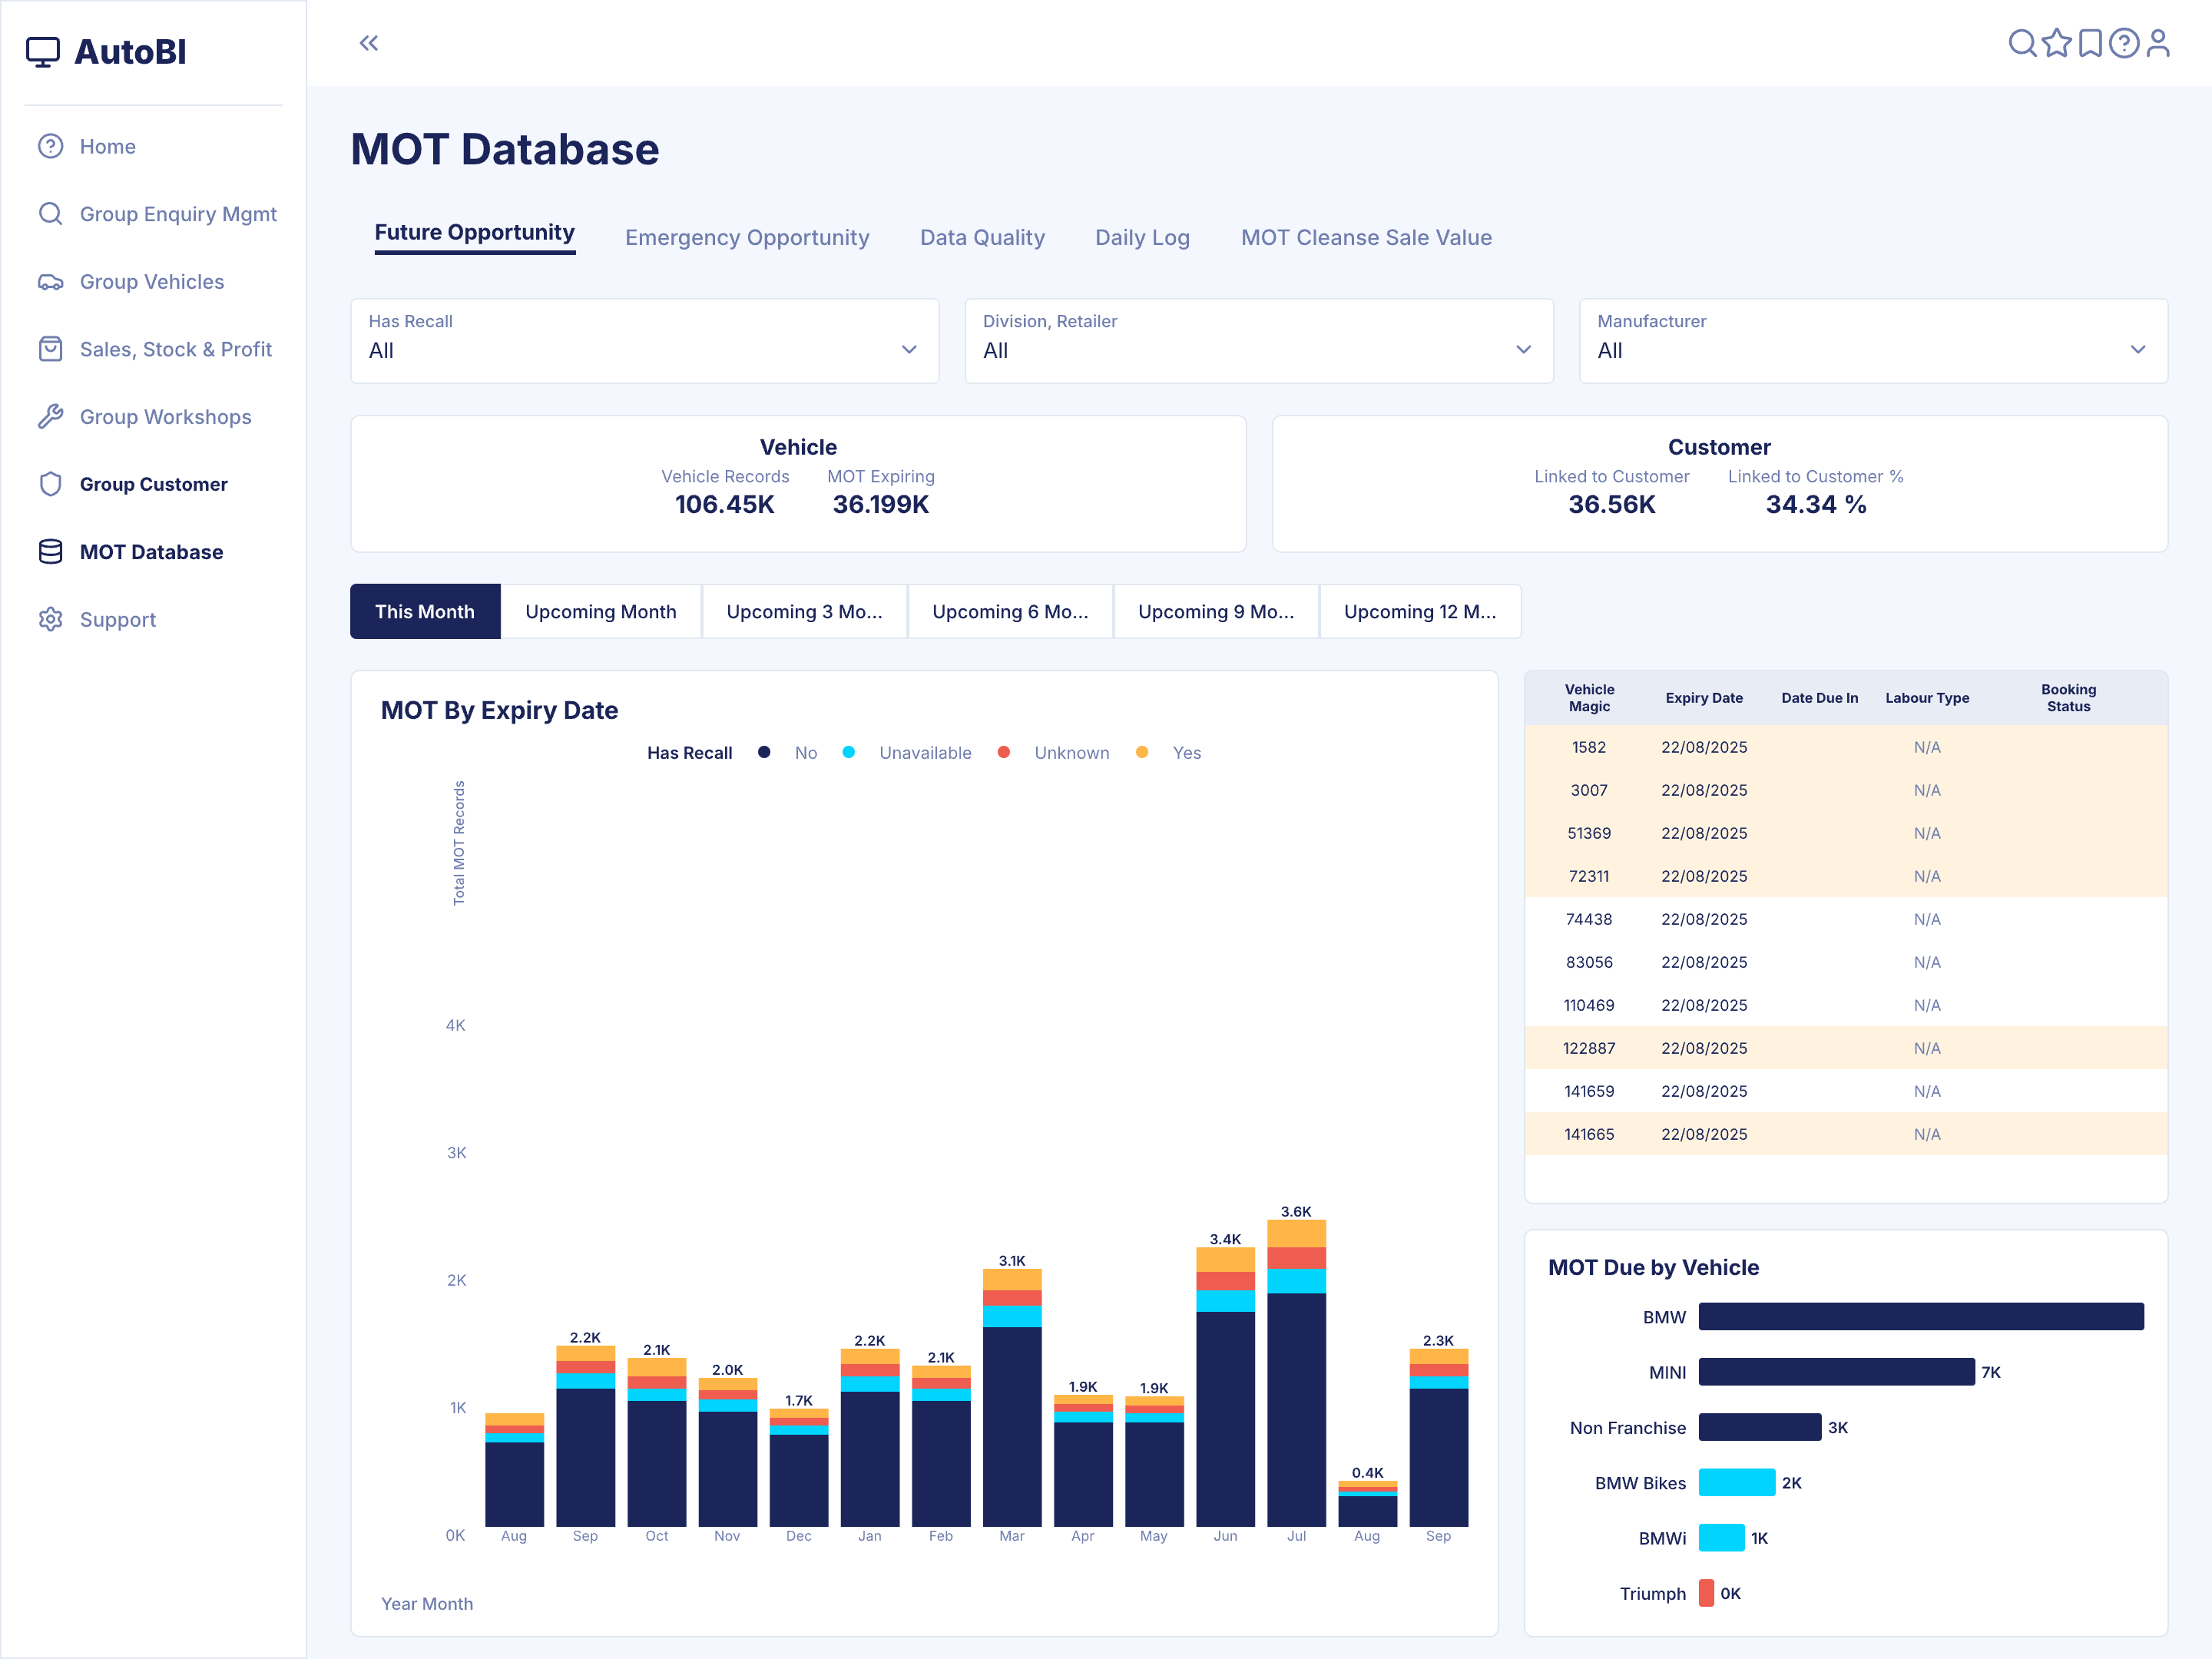Select the Upcoming 12 Months toggle

point(1419,611)
